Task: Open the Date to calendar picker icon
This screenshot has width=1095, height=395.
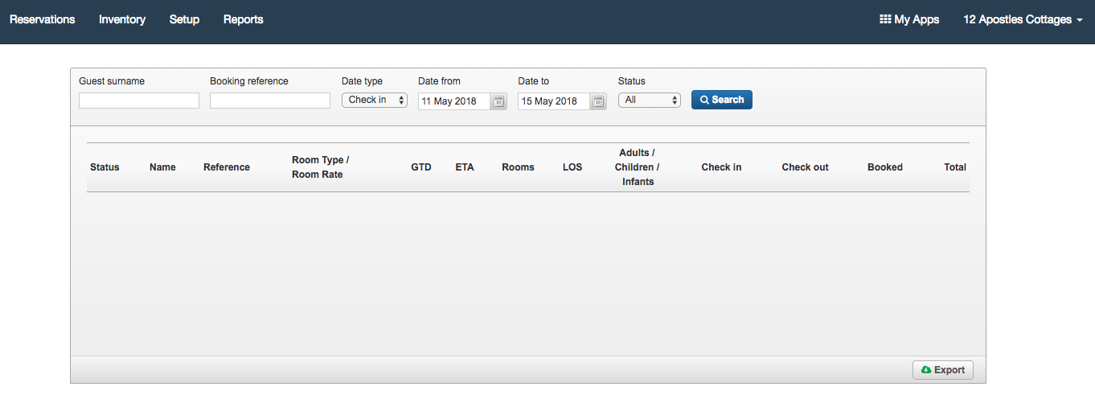Action: click(598, 101)
